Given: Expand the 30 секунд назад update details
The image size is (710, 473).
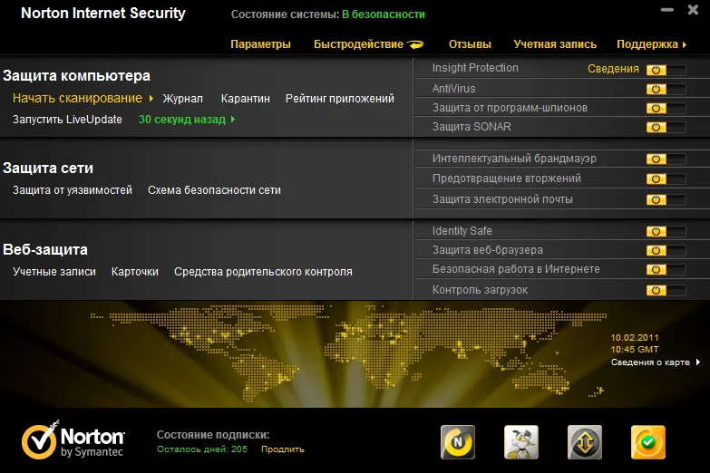Looking at the screenshot, I should tap(233, 120).
